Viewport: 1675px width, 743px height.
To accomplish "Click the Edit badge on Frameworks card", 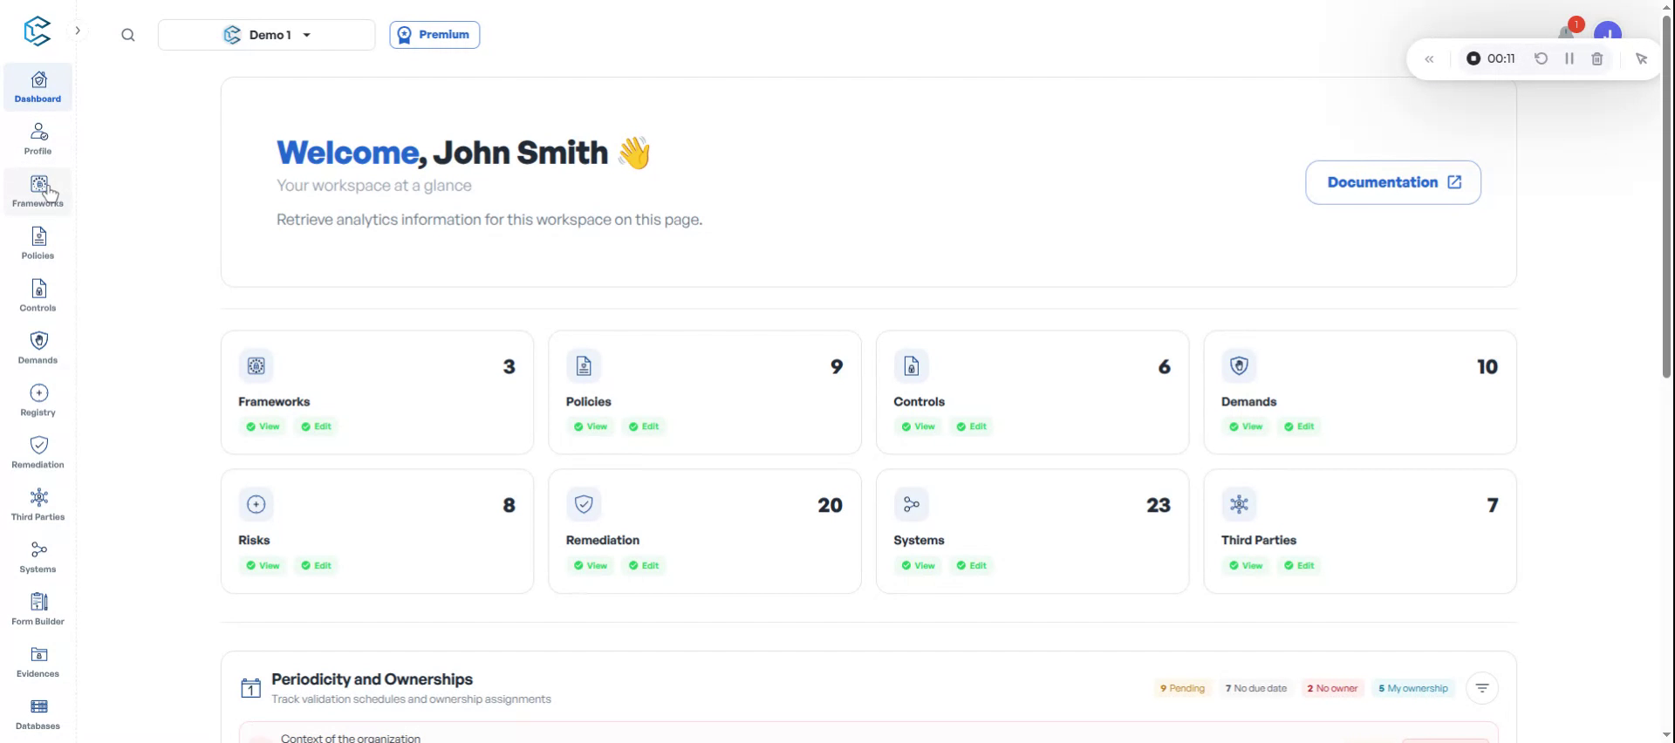I will coord(316,426).
